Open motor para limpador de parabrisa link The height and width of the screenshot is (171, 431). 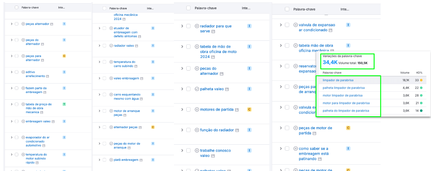click(x=346, y=103)
